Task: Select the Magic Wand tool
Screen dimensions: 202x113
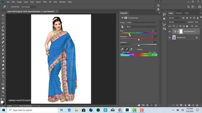Action: tap(3, 27)
